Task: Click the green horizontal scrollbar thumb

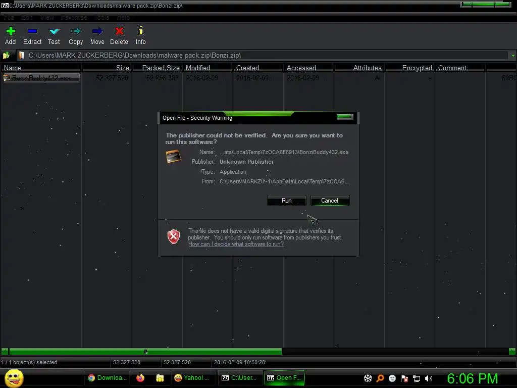Action: tap(145, 352)
